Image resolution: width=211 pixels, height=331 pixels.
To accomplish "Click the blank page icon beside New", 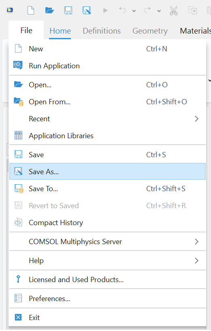I will [x=18, y=48].
